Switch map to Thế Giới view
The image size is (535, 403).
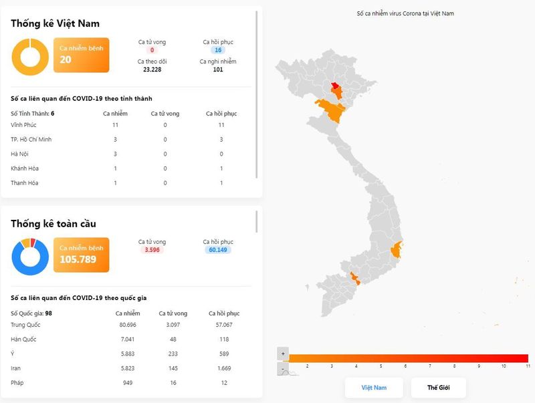click(437, 388)
